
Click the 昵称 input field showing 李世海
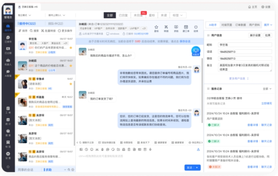pos(245,45)
